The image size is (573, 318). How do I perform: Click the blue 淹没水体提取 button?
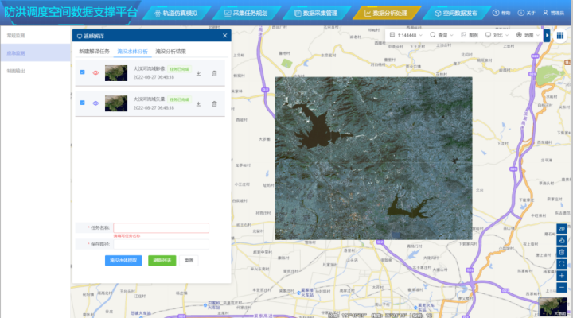point(123,260)
